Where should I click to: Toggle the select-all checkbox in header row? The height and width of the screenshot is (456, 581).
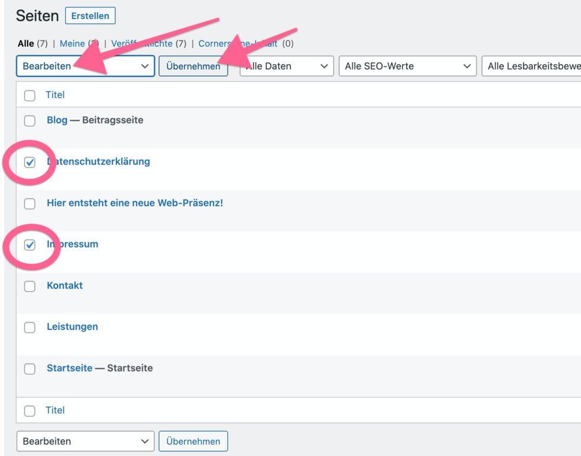tap(30, 95)
